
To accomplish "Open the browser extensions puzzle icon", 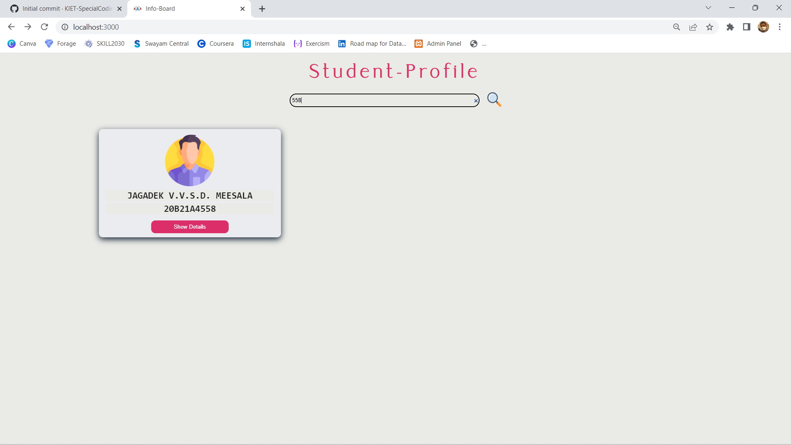I will (x=730, y=27).
